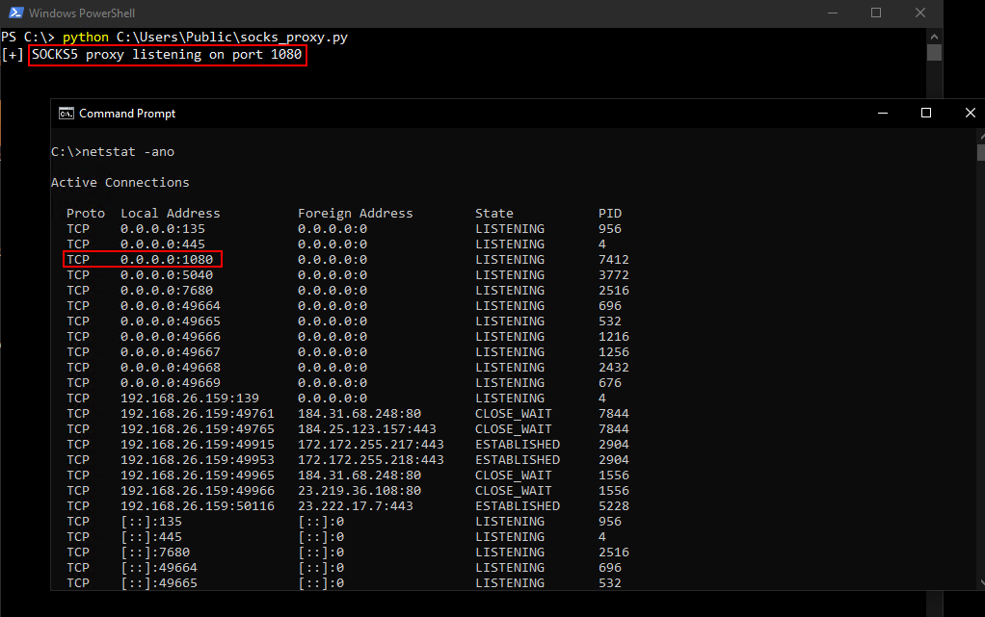Viewport: 985px width, 617px height.
Task: Click the Command Prompt title bar icon
Action: pyautogui.click(x=66, y=114)
